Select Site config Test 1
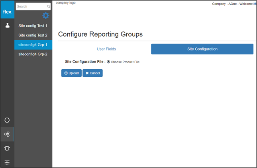This screenshot has width=257, height=168. point(33,25)
